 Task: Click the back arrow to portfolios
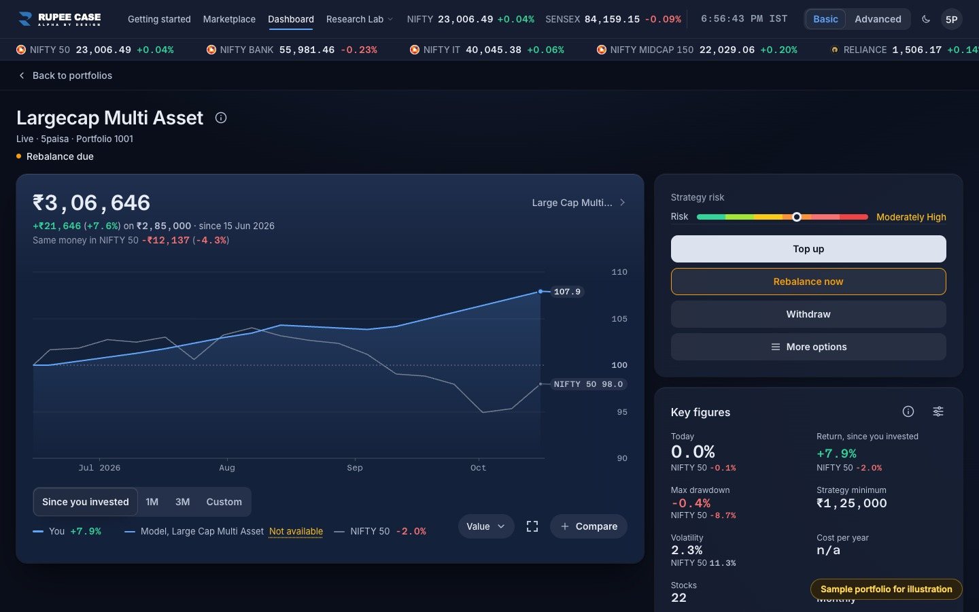point(22,75)
